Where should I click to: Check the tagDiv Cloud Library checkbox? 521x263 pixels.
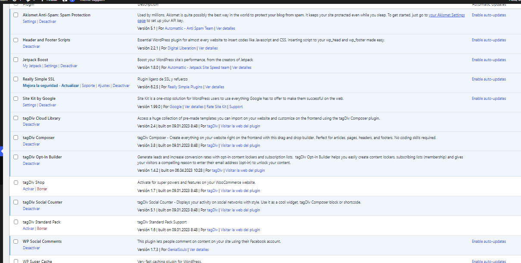click(16, 118)
